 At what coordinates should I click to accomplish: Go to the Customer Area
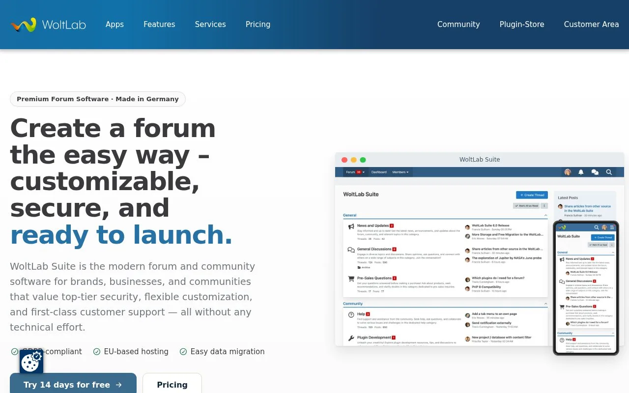tap(591, 25)
